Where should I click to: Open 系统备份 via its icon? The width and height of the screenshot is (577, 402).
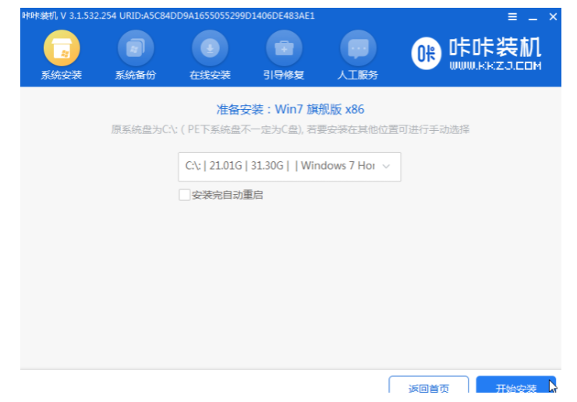coord(135,49)
